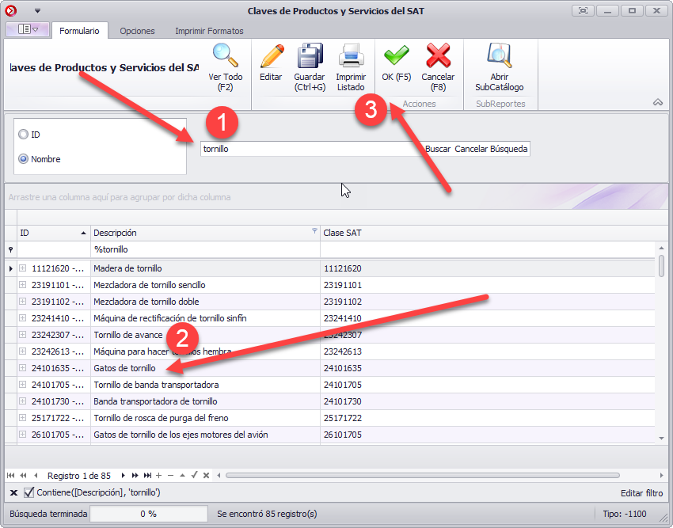Click the edit record up-triangle navigator button
This screenshot has width=673, height=528.
[182, 475]
